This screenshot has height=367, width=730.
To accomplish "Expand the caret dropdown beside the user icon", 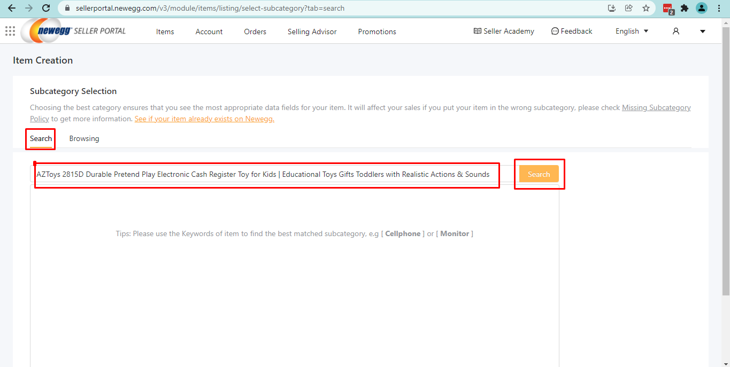I will coord(703,32).
